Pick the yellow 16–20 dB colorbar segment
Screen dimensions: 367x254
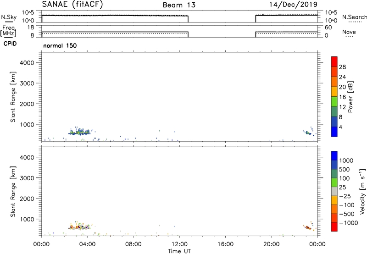[334, 91]
